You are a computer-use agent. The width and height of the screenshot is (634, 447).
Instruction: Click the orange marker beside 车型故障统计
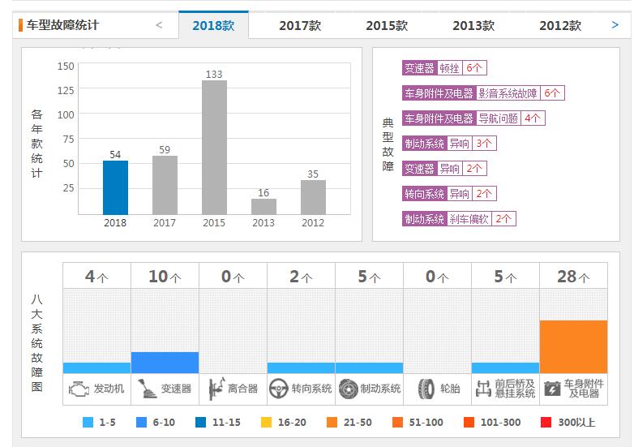20,25
